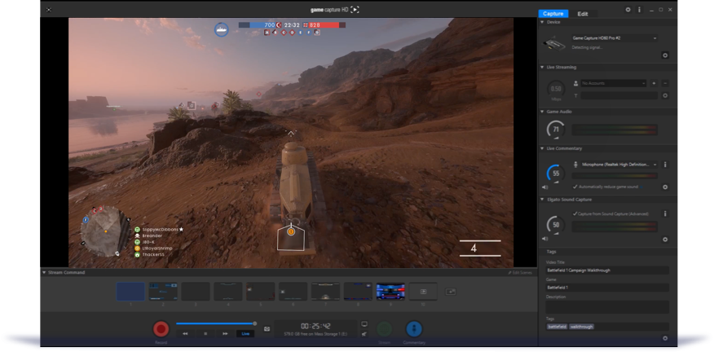The image size is (714, 352).
Task: Enter fullscreen with the top-left corner icon
Action: pos(49,10)
